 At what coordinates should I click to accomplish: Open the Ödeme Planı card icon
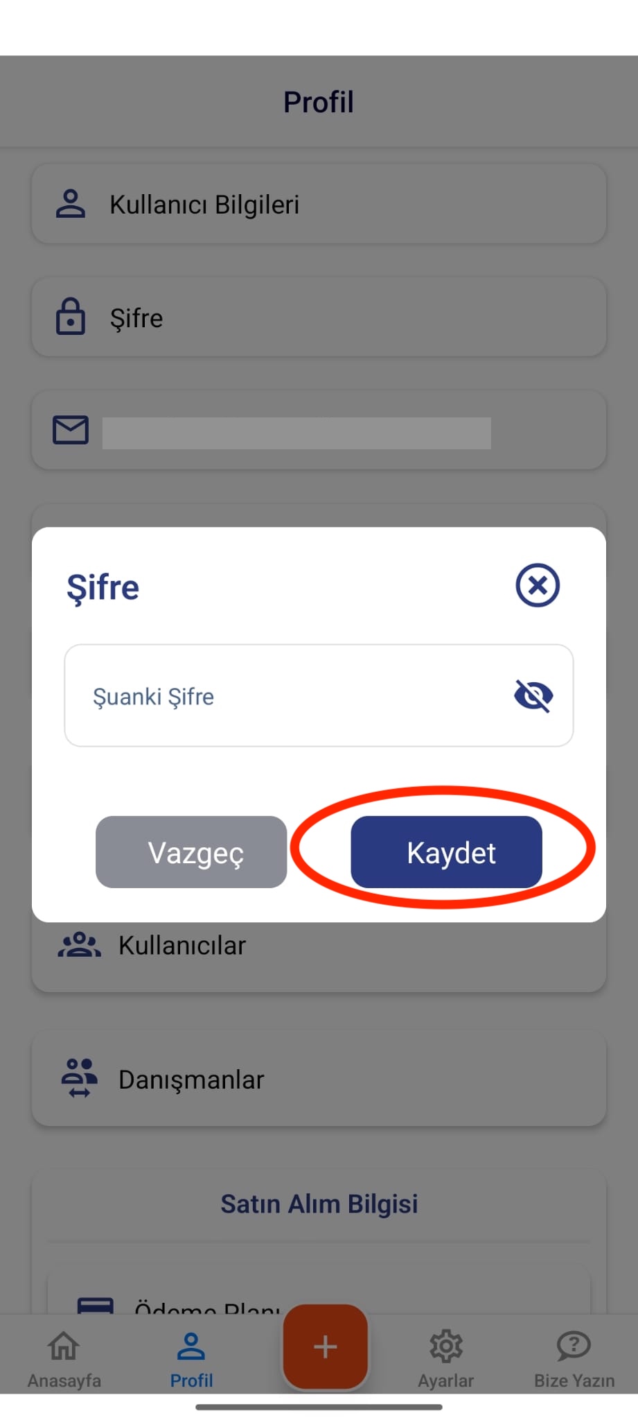pos(95,1305)
